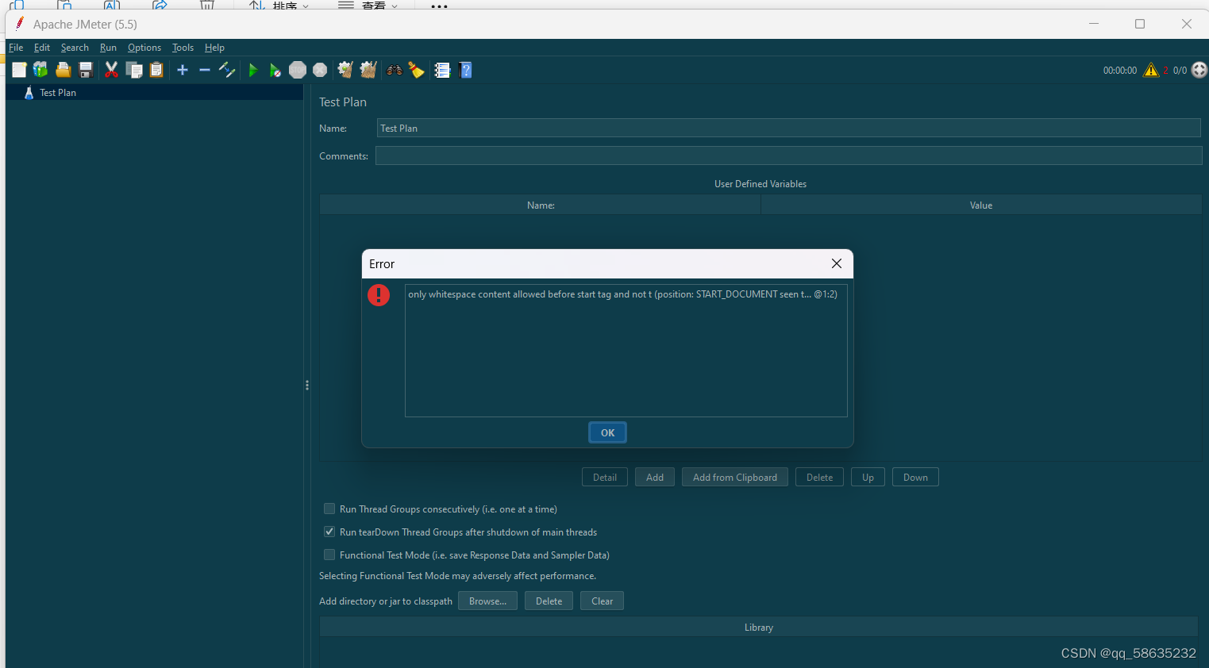Click the red error exclamation icon
The height and width of the screenshot is (668, 1209).
tap(379, 295)
